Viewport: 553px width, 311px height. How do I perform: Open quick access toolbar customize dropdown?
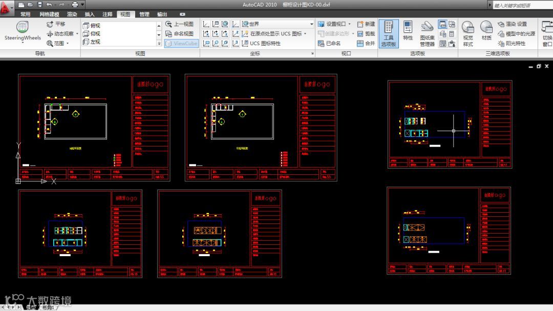pyautogui.click(x=83, y=5)
